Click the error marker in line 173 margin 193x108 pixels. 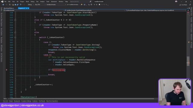tap(7, 70)
